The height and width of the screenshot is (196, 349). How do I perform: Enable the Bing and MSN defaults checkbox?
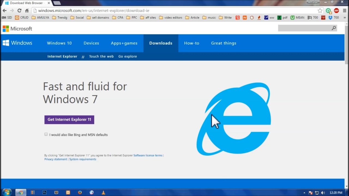(46, 134)
